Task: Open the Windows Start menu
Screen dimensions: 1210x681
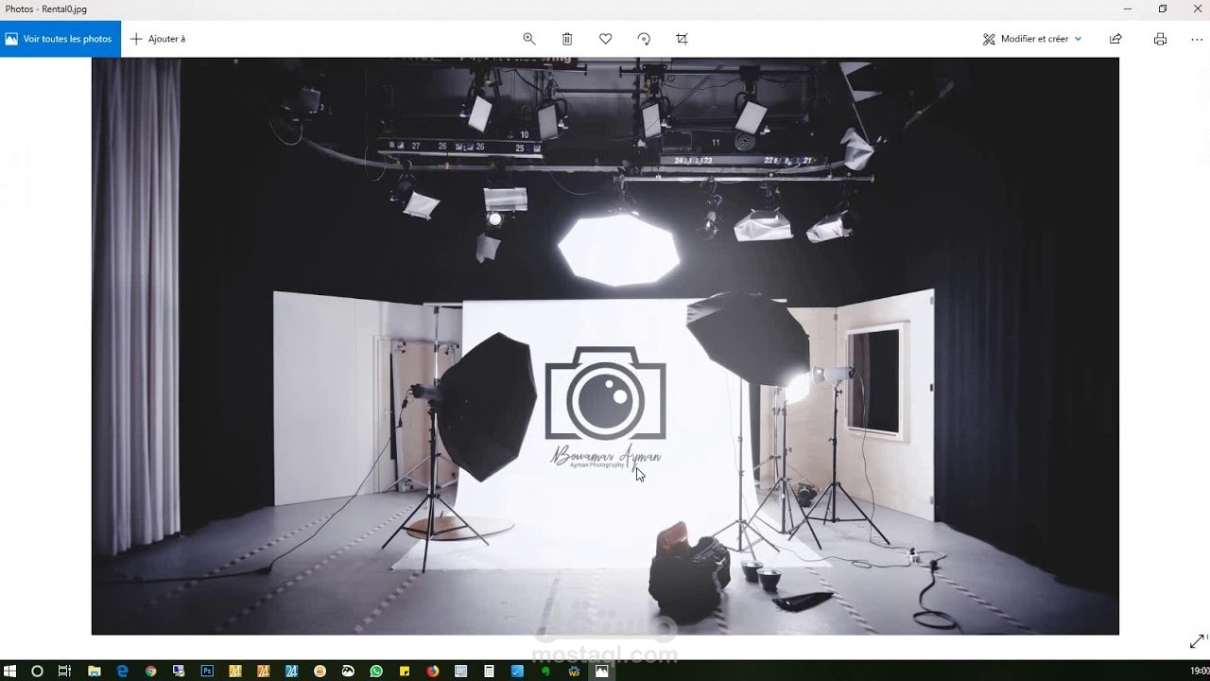Action: click(10, 672)
